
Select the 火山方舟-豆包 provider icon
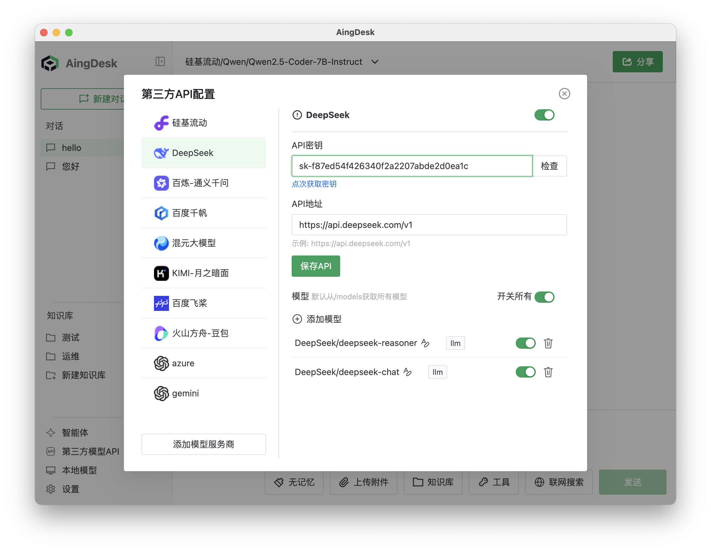coord(161,333)
